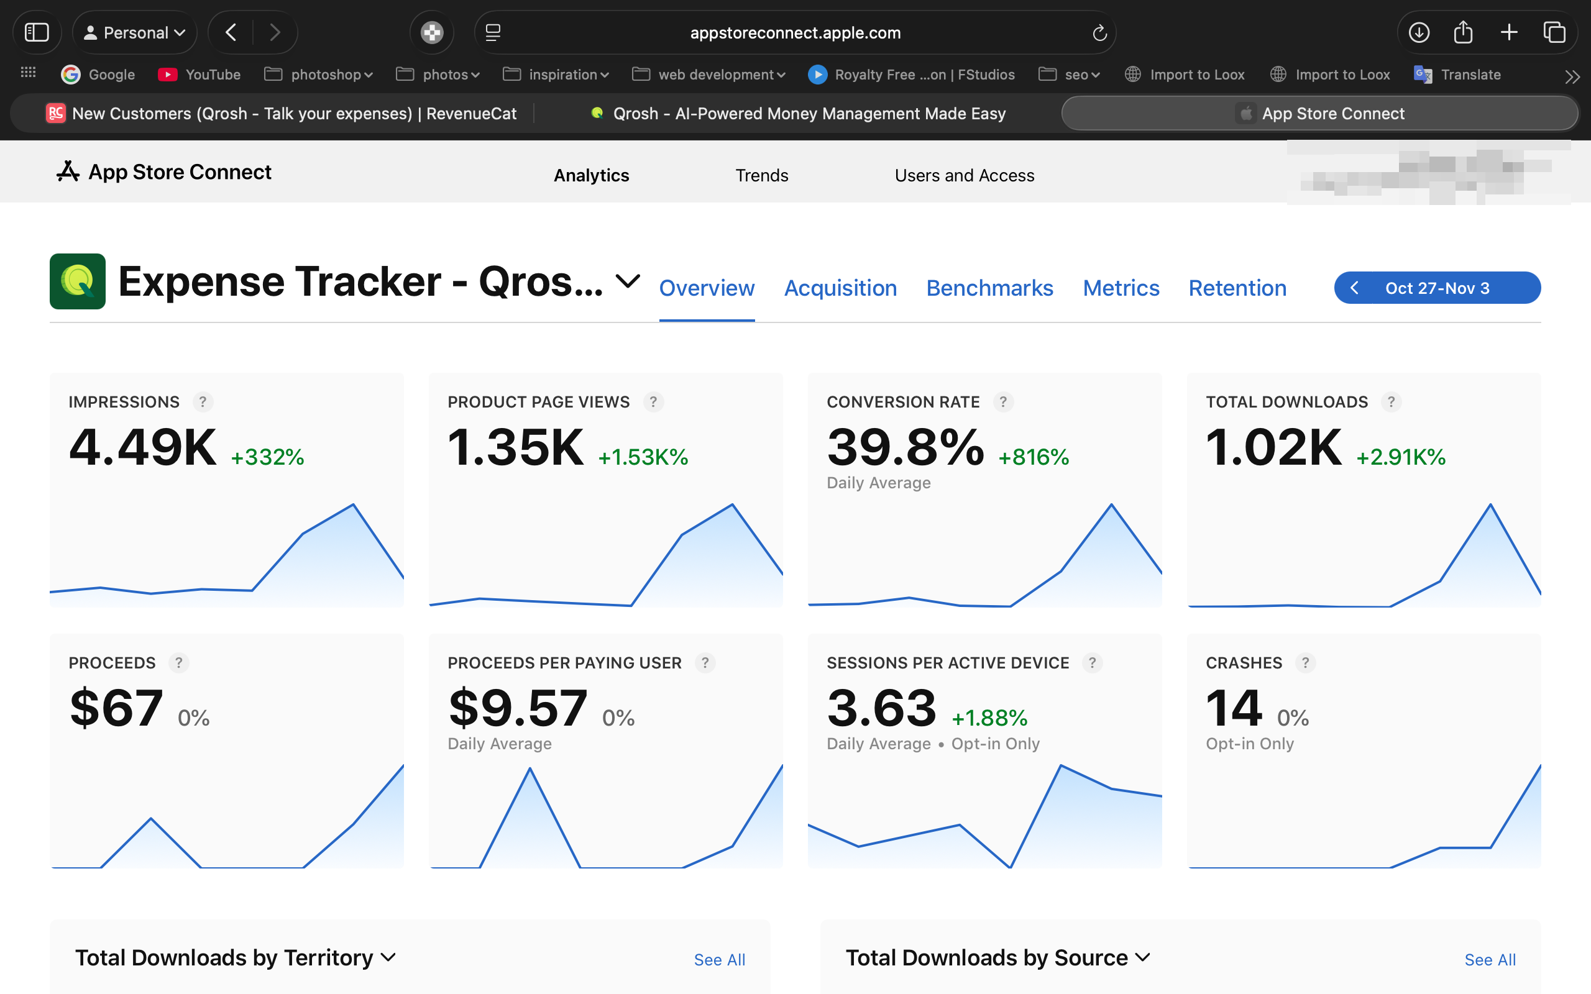1591x994 pixels.
Task: Open the Trends navigation item
Action: pos(761,175)
